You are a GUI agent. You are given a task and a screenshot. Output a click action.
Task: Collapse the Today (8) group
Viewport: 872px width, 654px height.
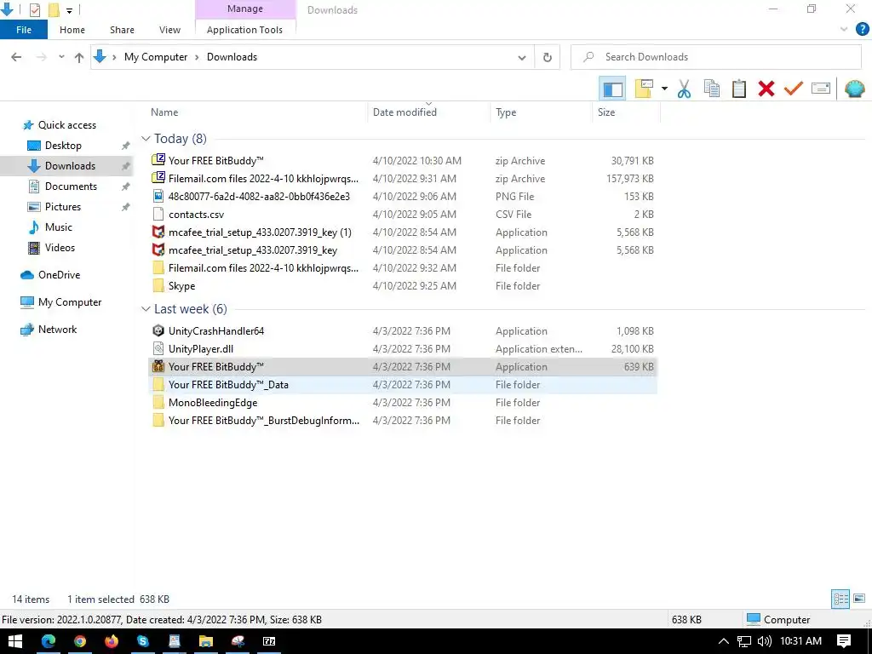click(x=146, y=139)
